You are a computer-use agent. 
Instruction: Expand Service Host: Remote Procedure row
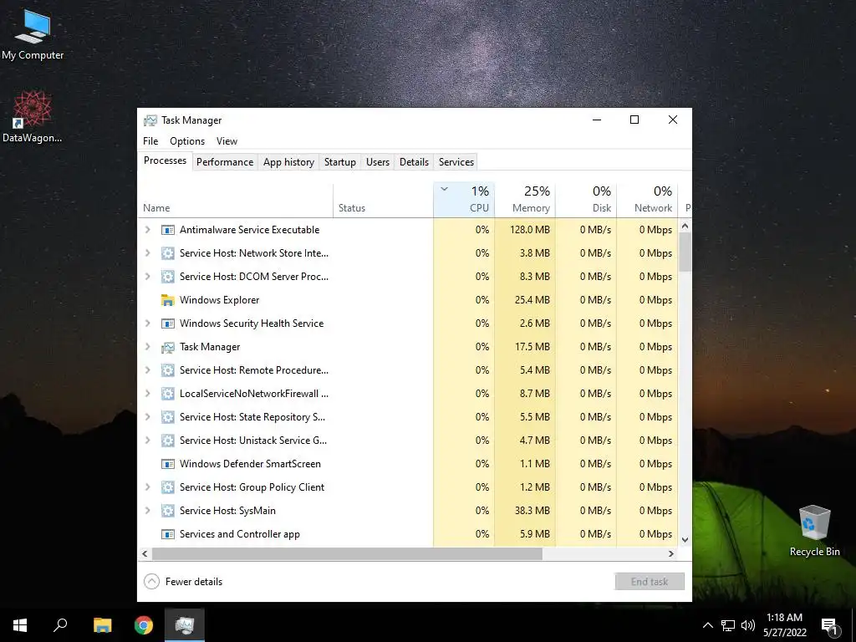point(147,370)
